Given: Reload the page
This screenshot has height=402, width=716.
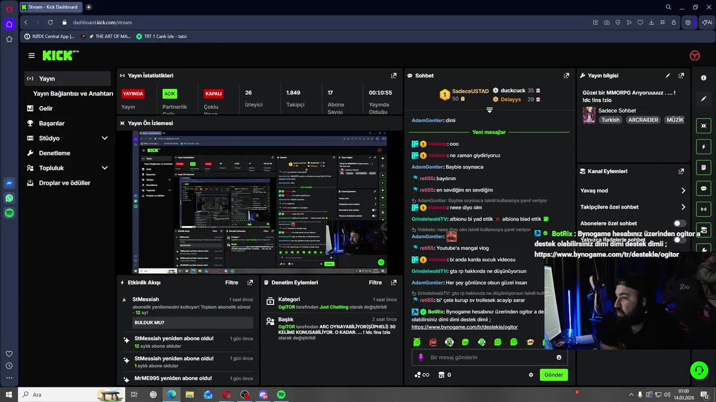Looking at the screenshot, I should point(50,22).
